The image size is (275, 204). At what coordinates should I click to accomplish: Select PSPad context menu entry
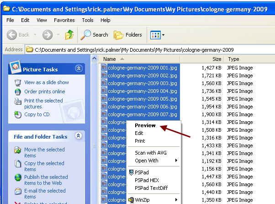point(142,172)
